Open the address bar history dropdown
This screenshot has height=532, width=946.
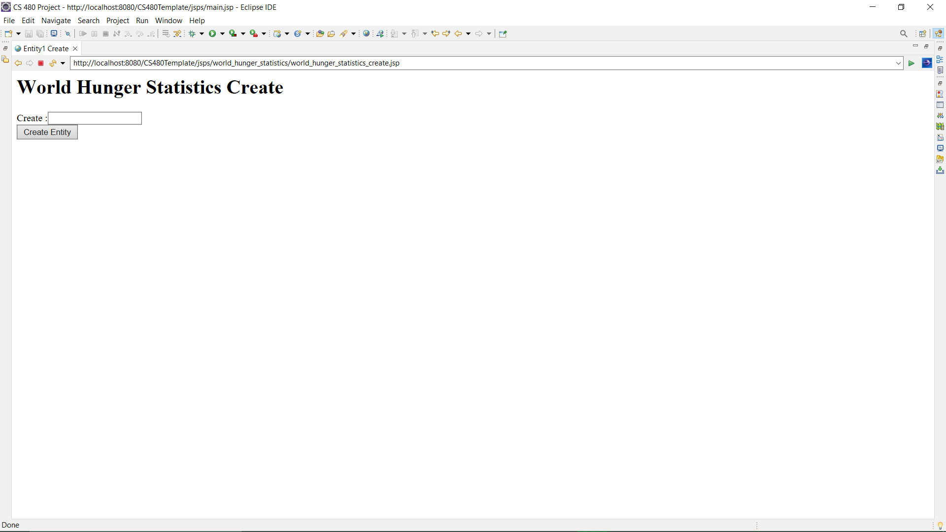[x=898, y=63]
